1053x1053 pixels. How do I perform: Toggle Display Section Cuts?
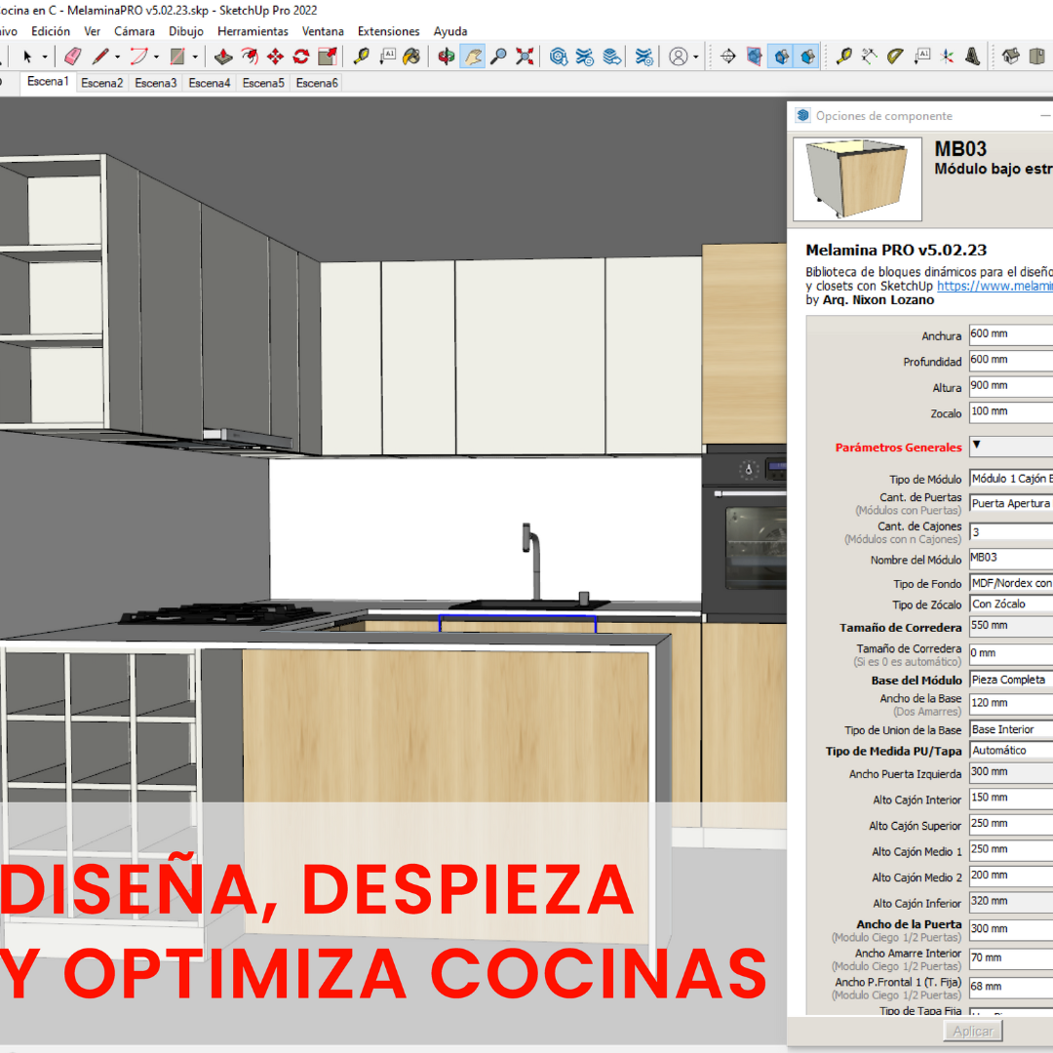tap(781, 58)
